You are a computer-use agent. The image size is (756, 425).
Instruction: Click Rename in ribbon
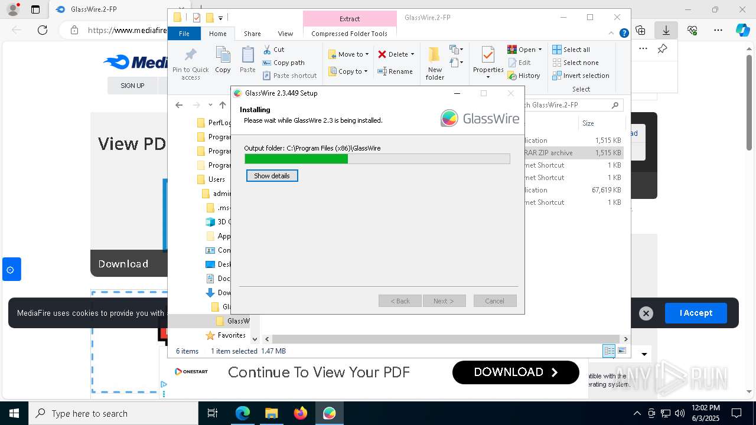[x=395, y=71]
